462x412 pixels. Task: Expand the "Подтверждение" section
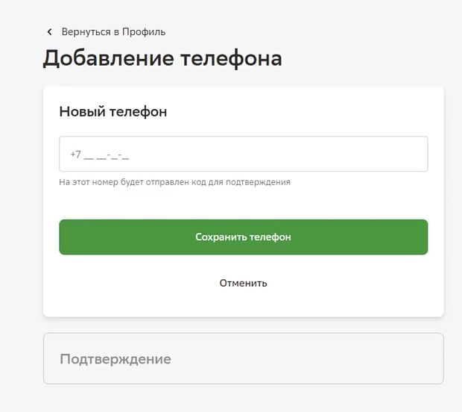pyautogui.click(x=243, y=358)
